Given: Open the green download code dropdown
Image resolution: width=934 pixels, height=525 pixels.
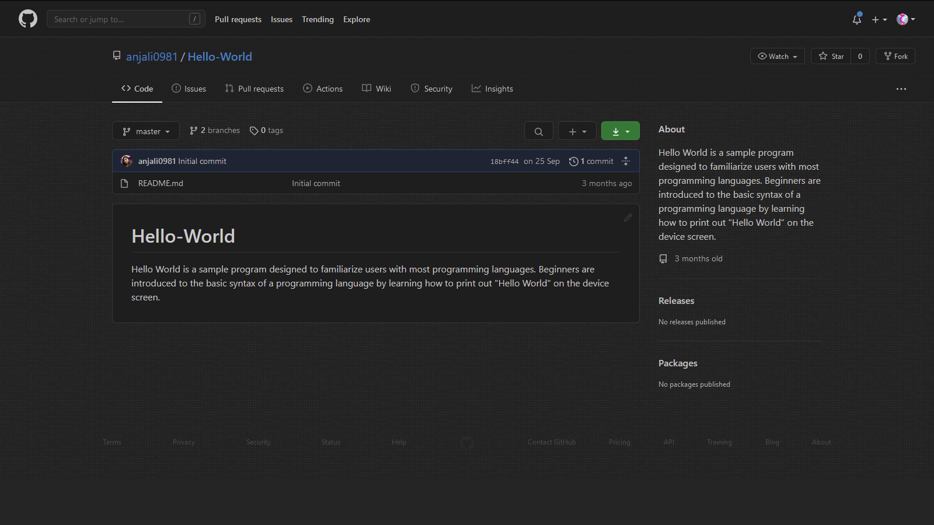Looking at the screenshot, I should [620, 131].
